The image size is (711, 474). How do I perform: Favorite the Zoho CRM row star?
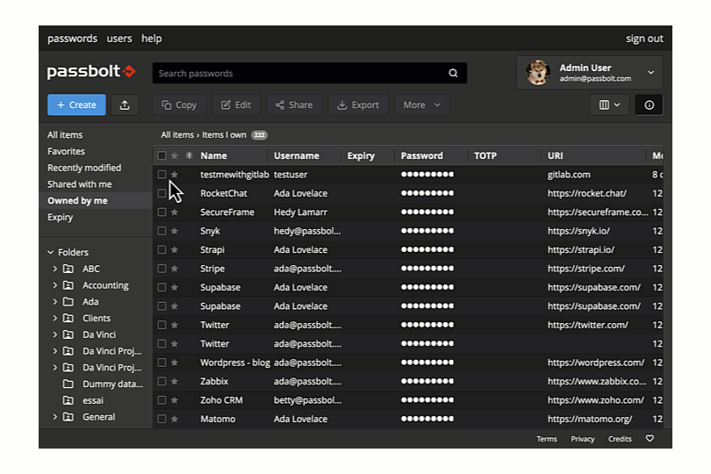click(175, 400)
